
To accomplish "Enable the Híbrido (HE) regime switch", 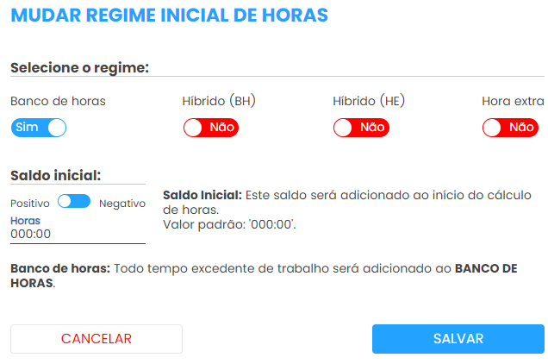I will [361, 128].
